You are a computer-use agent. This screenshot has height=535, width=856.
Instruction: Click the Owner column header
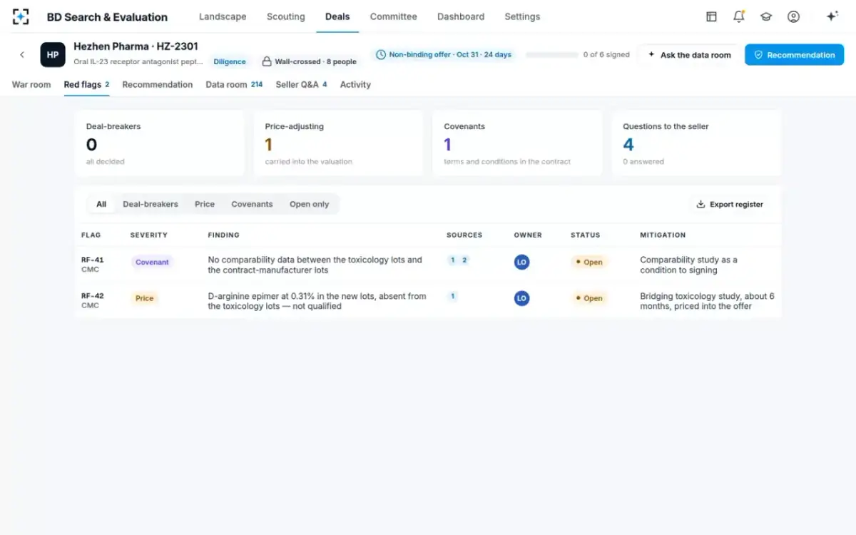coord(528,235)
